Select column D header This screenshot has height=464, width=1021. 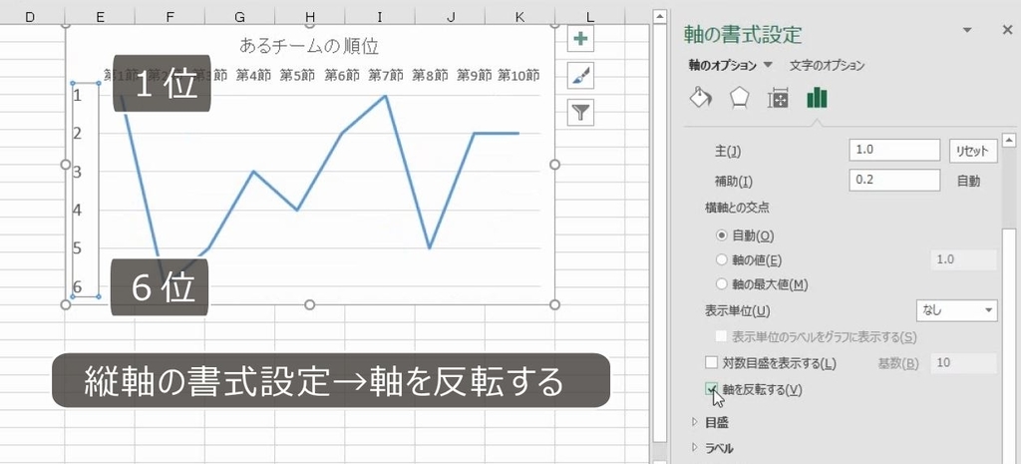[x=30, y=17]
